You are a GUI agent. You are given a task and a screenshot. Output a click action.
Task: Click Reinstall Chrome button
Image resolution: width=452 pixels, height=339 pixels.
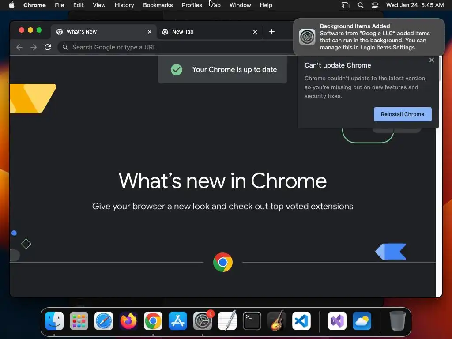click(x=403, y=114)
